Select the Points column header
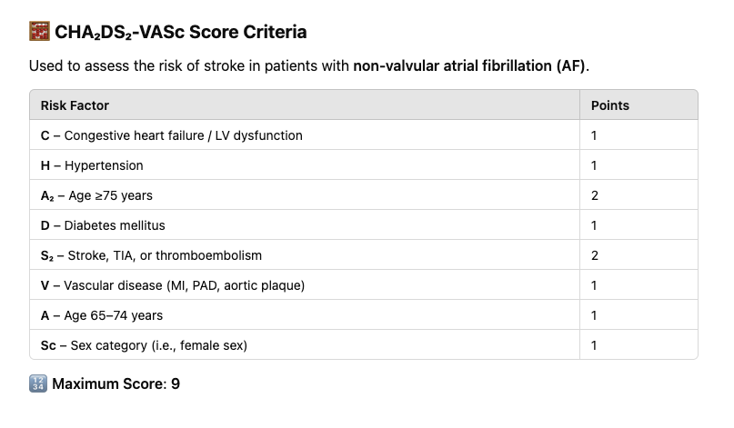Viewport: 734px width, 428px height. (x=610, y=105)
